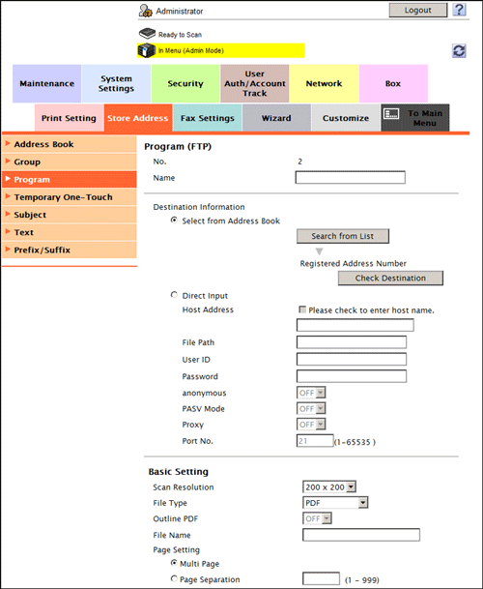This screenshot has height=589, width=483.
Task: Click the Check Destination button
Action: point(390,278)
